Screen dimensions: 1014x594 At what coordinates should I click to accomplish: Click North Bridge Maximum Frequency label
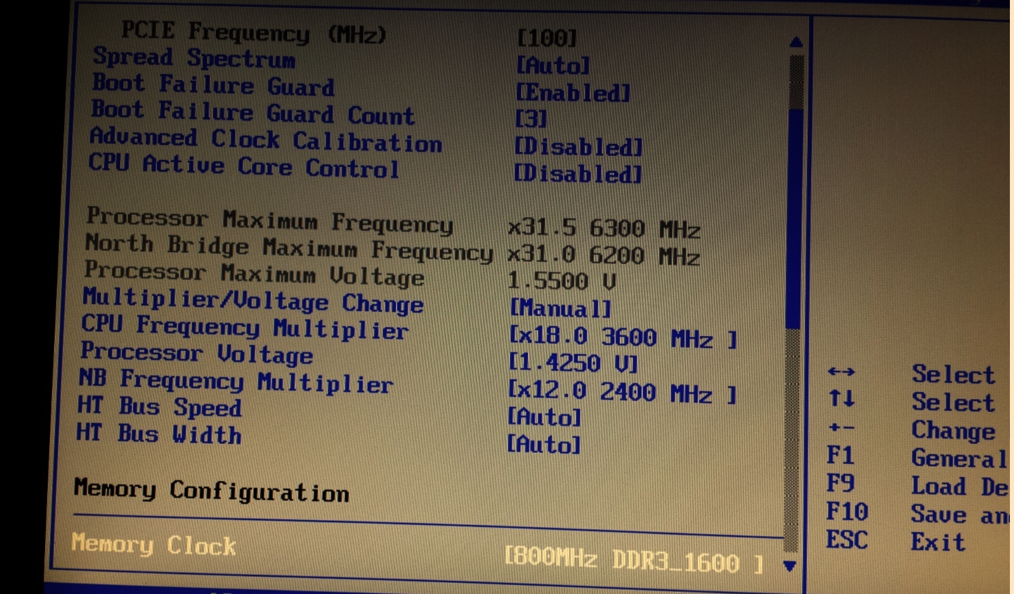click(x=288, y=248)
